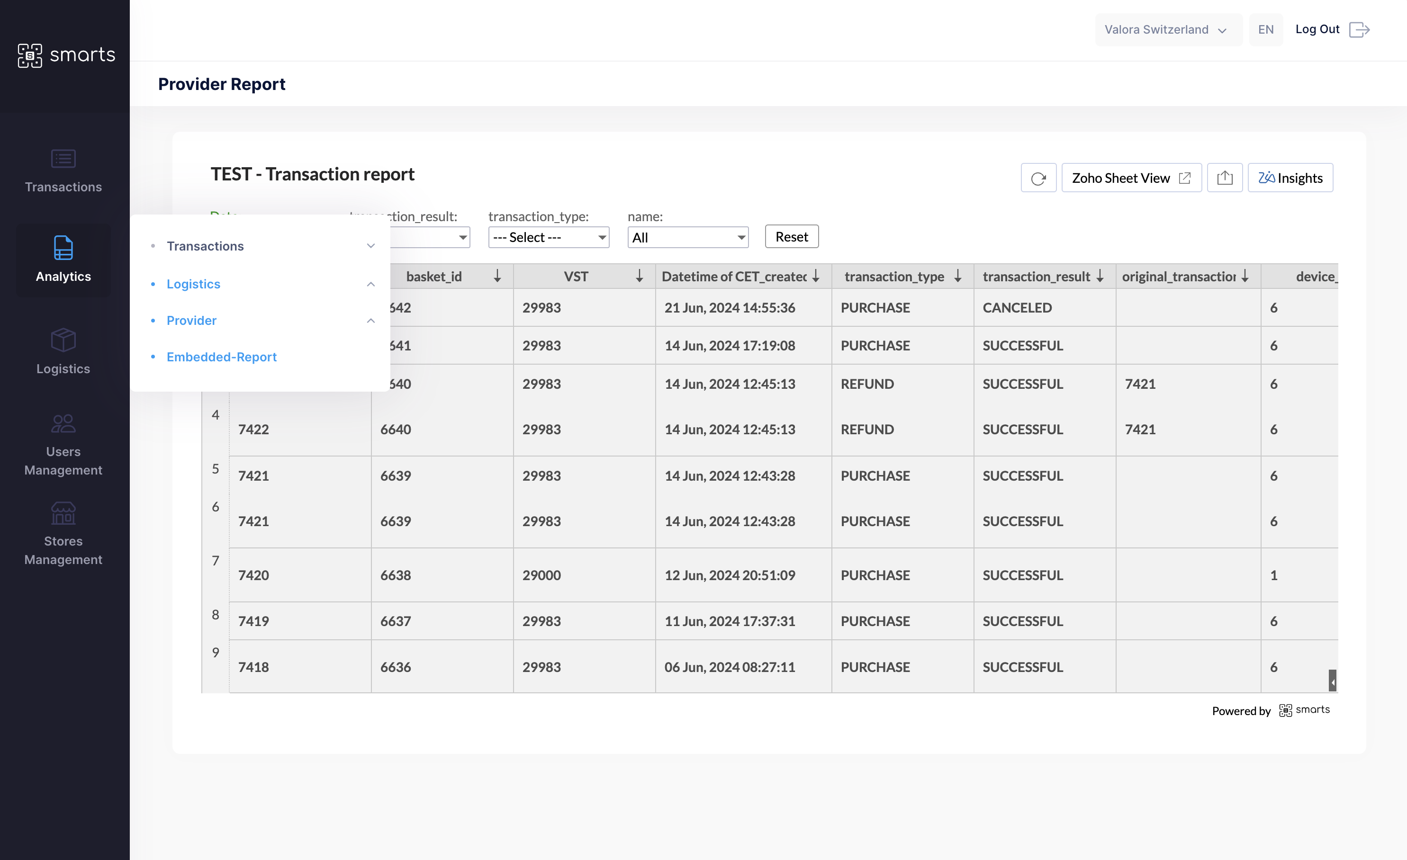Click the collapse panel arrow at table edge

[x=1332, y=681]
